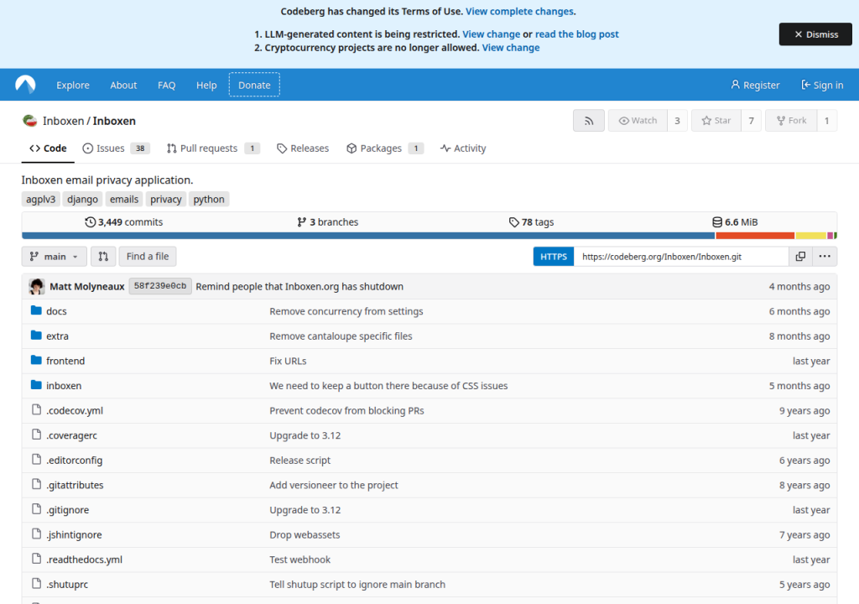Screen dimensions: 859x604
Task: Click the .readthedocs.yml file icon
Action: coord(36,559)
